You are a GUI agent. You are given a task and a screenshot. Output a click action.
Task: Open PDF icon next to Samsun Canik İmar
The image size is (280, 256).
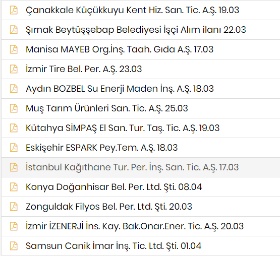[x=14, y=246]
